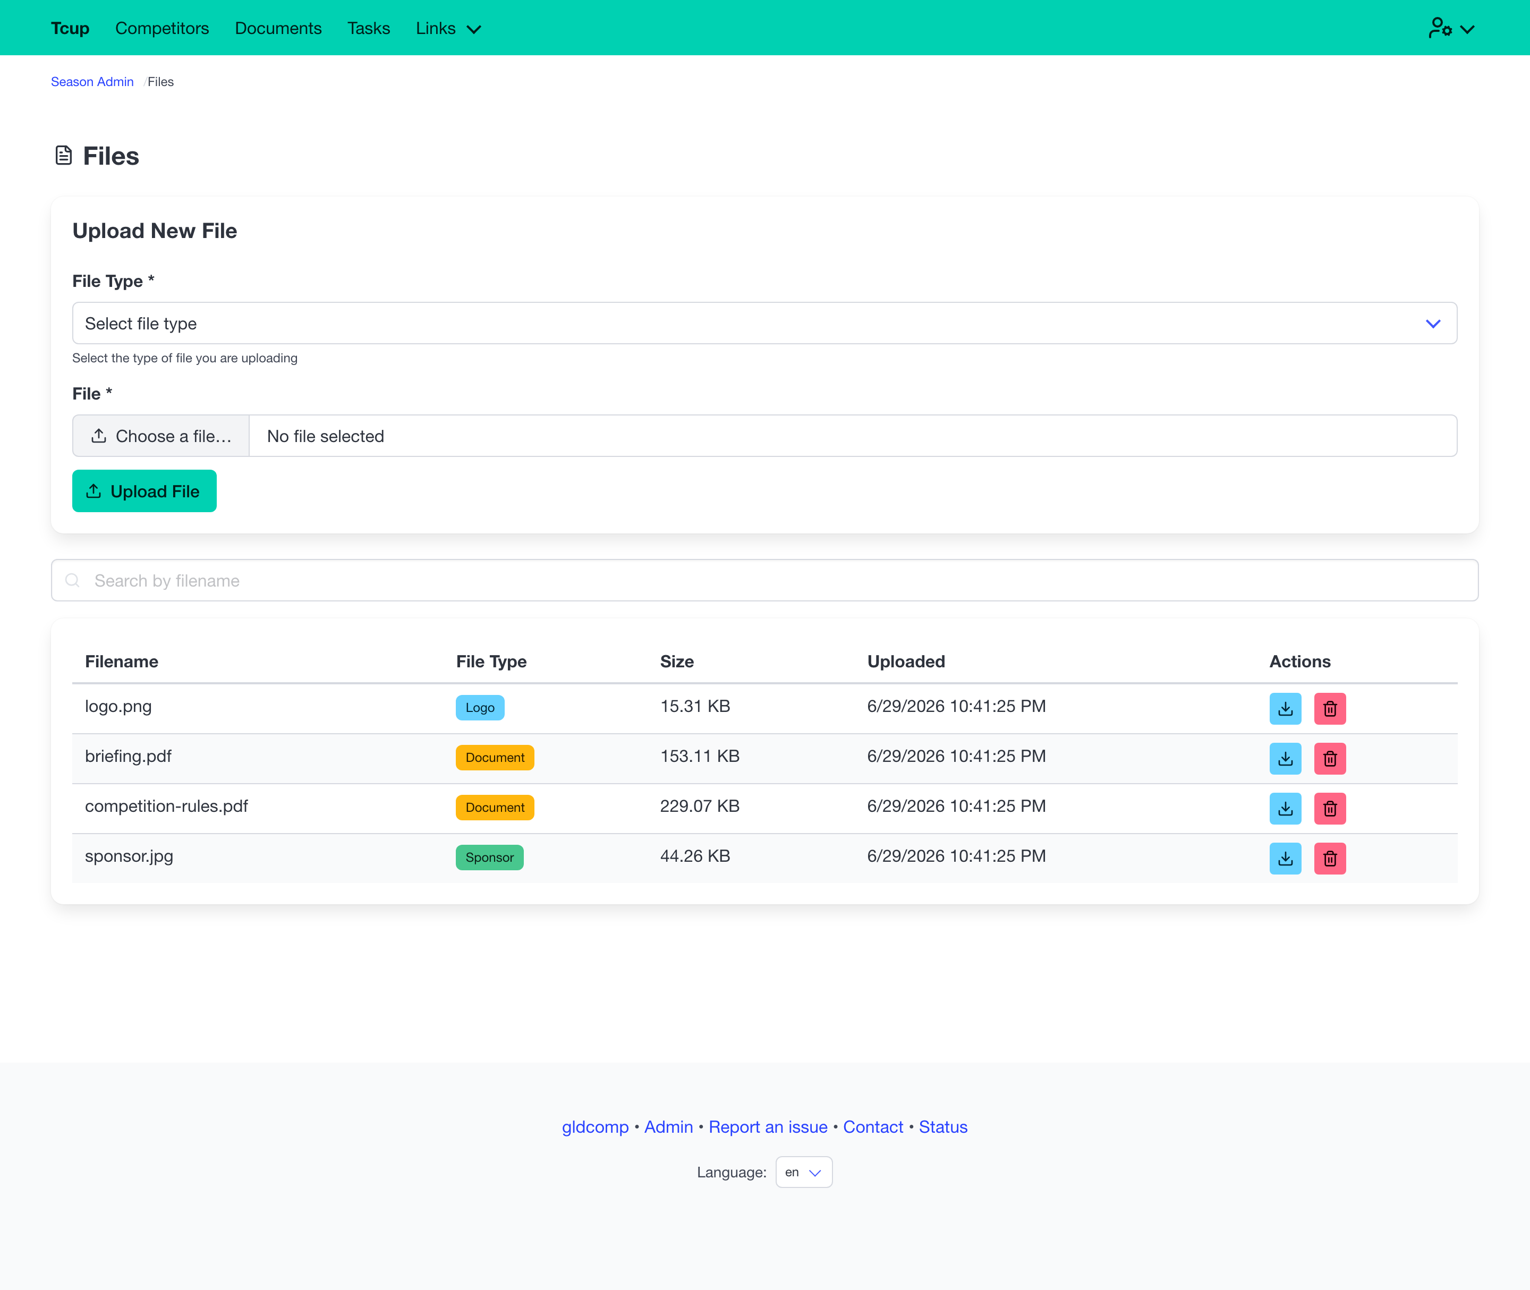Delete competition-rules.pdf
The width and height of the screenshot is (1530, 1290).
tap(1330, 808)
